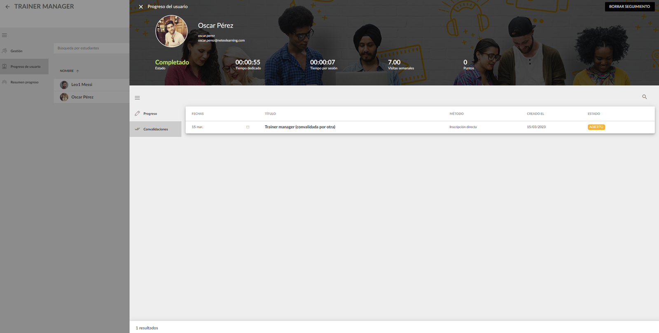Image resolution: width=659 pixels, height=333 pixels.
Task: Switch to the Convalidaciones tab
Action: coord(155,129)
